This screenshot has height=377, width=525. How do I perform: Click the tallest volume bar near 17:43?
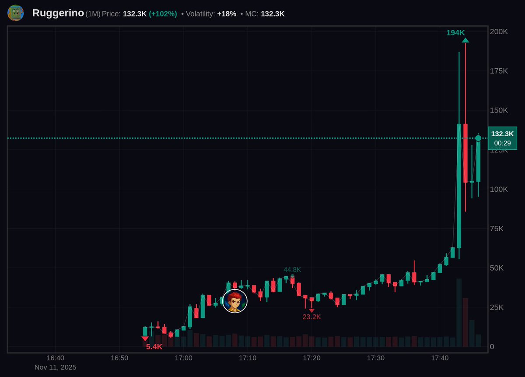459,313
